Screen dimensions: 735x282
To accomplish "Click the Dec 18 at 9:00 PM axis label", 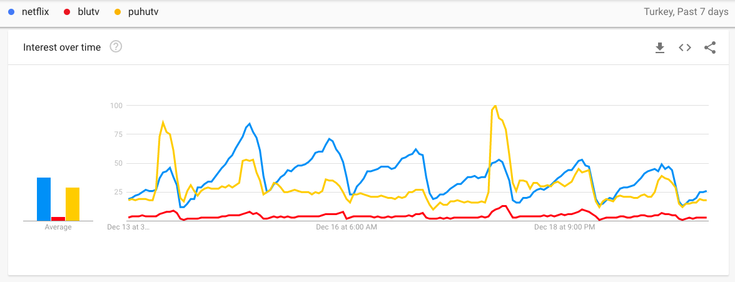I will [565, 228].
